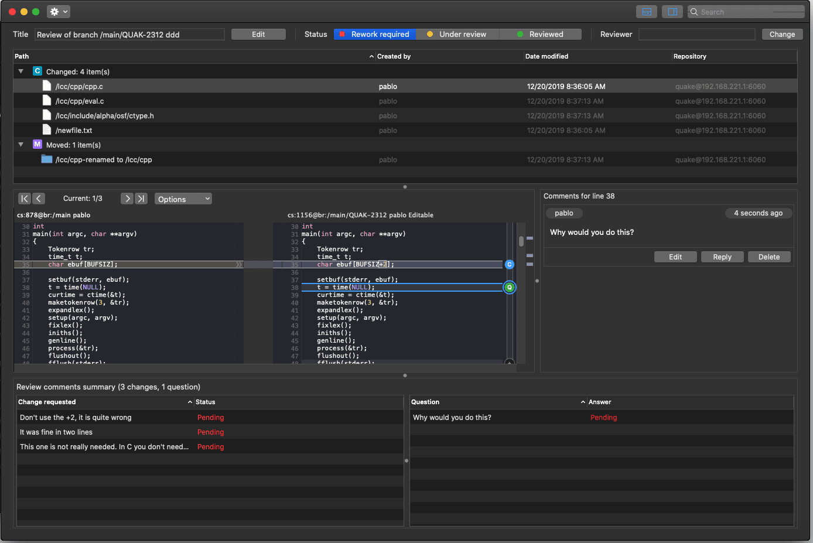Open the Options dropdown above the diff

coord(183,199)
